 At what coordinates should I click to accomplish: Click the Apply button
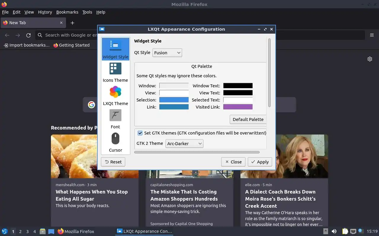pos(260,162)
